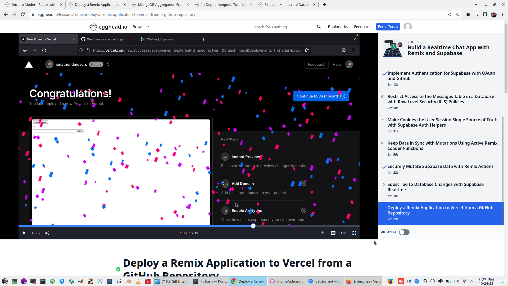
Task: Click the search magnifier icon
Action: click(319, 27)
